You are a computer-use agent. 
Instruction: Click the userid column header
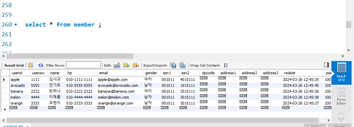19,73
